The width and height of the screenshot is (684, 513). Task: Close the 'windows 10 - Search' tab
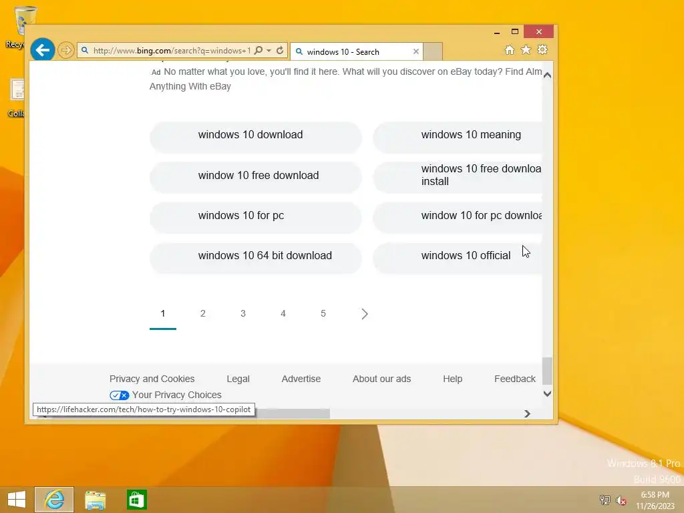pos(415,51)
